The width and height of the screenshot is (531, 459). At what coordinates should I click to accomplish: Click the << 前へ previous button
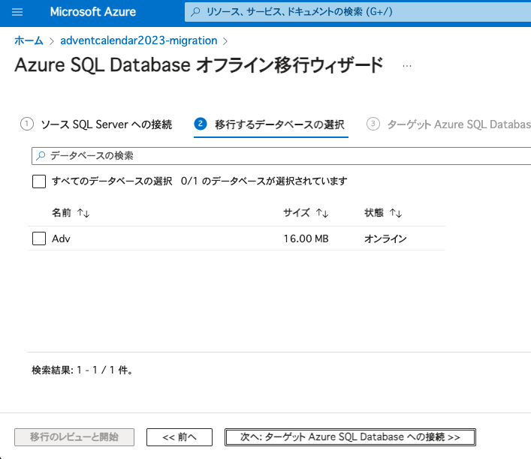pos(180,436)
